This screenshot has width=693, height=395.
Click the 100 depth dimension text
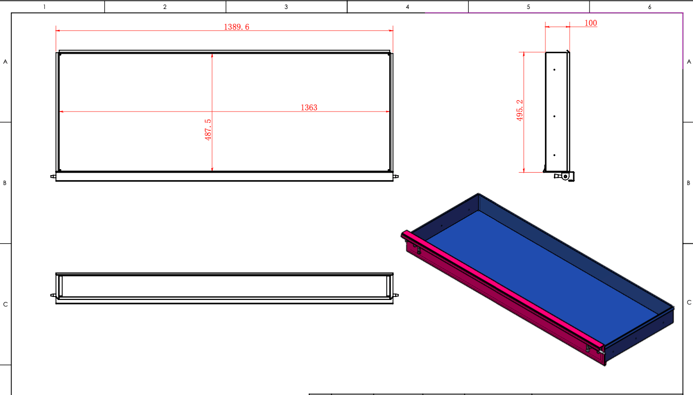pos(591,23)
